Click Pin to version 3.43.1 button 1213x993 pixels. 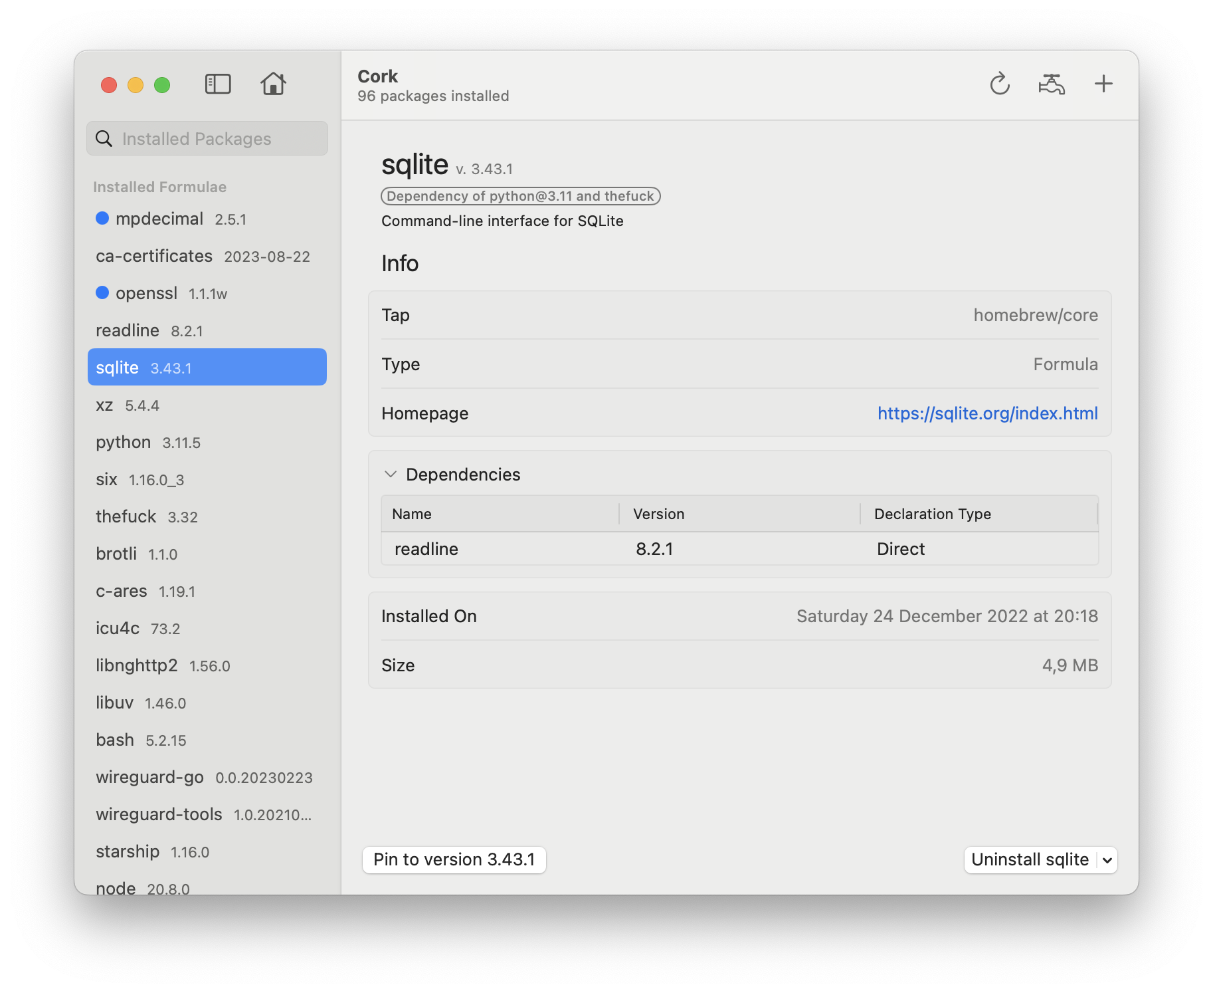[x=454, y=859]
